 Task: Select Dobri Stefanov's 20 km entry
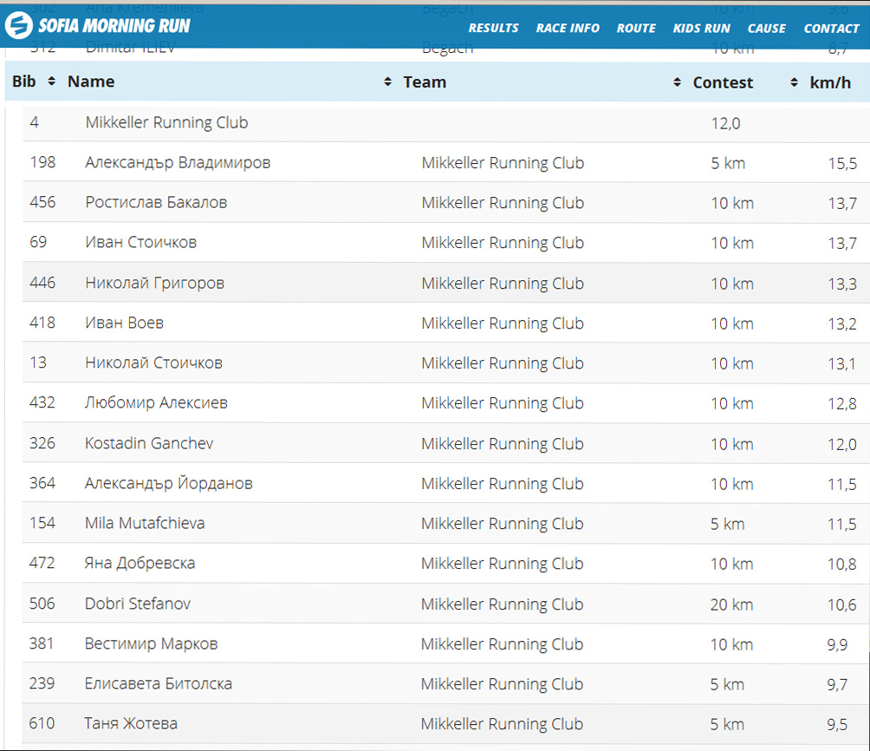[x=731, y=604]
